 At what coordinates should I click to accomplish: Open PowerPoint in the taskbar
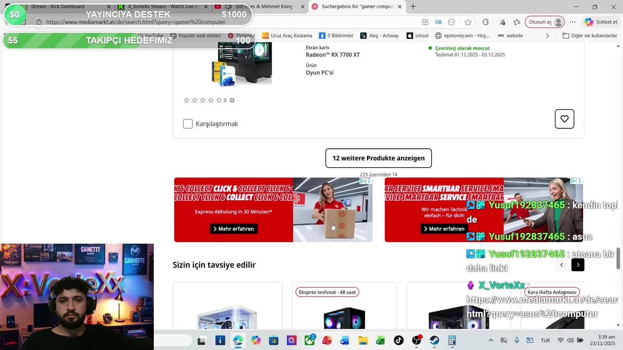click(x=327, y=340)
